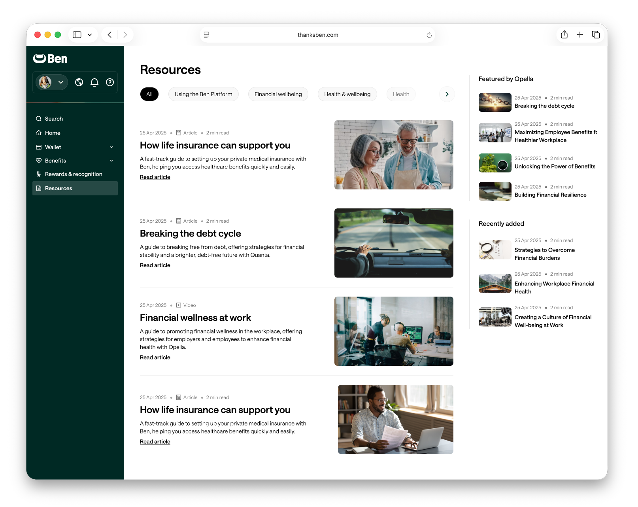
Task: Show the tab overview icon
Action: (x=596, y=35)
